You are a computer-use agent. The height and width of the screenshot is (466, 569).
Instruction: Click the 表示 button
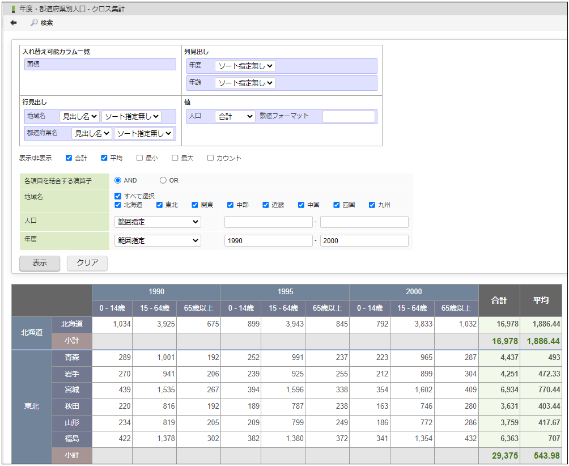(x=40, y=263)
